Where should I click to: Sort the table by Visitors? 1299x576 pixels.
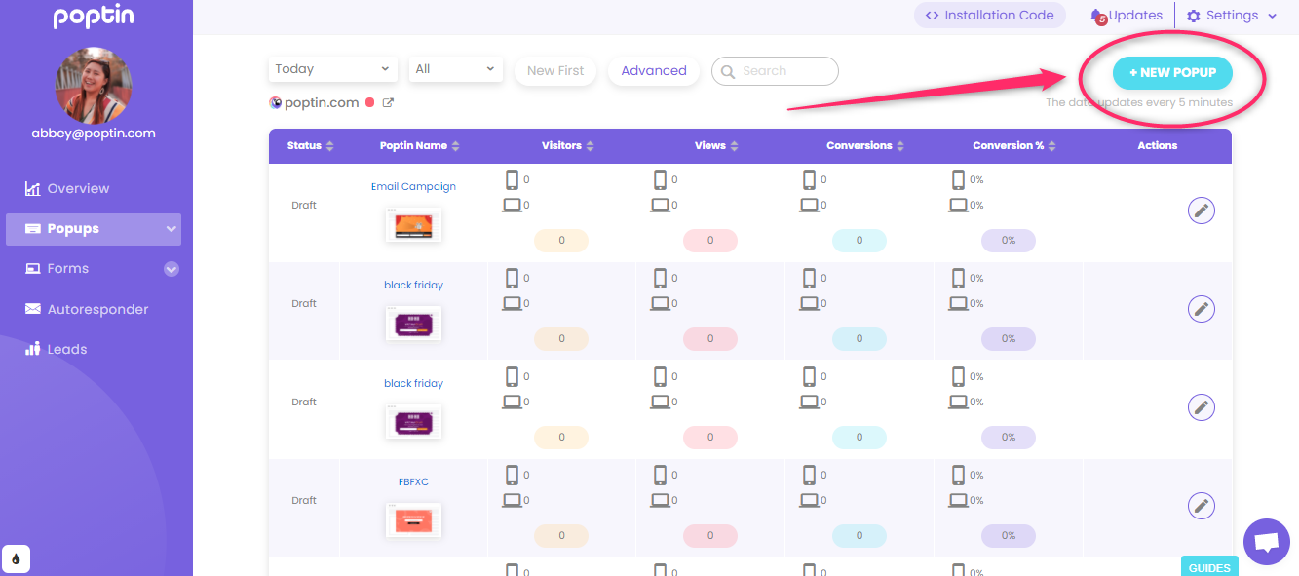click(568, 146)
